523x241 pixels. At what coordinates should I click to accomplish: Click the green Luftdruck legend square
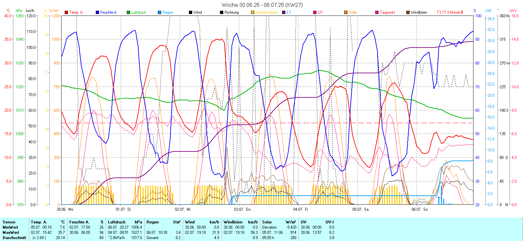click(128, 12)
